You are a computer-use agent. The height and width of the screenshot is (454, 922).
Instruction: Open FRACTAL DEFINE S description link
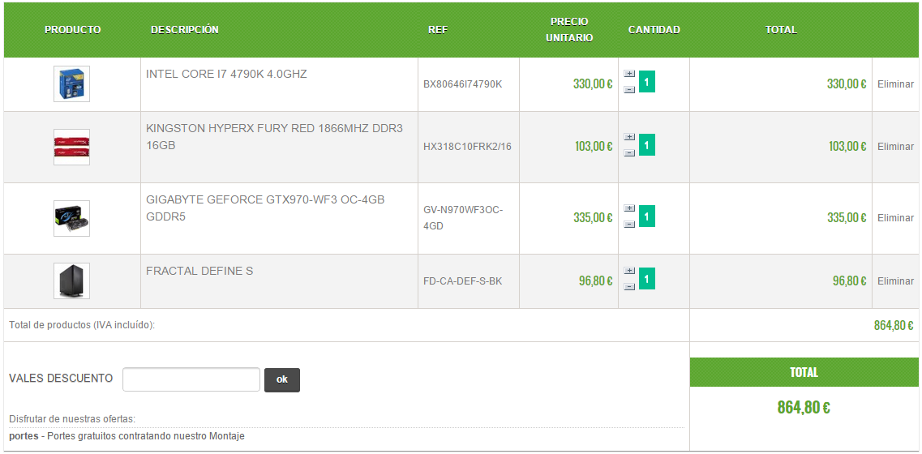click(x=200, y=271)
